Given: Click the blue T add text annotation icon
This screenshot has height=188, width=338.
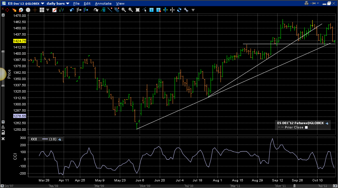Looking at the screenshot, I should pos(152,10).
